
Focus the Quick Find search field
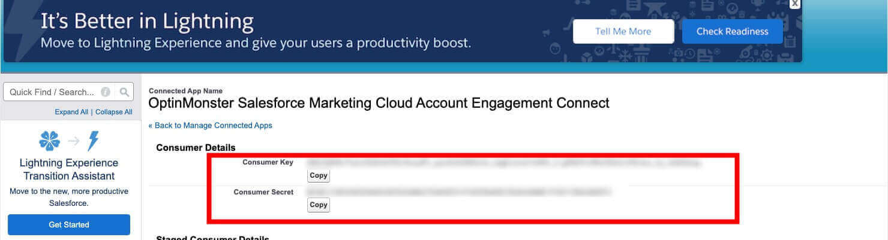(x=52, y=92)
